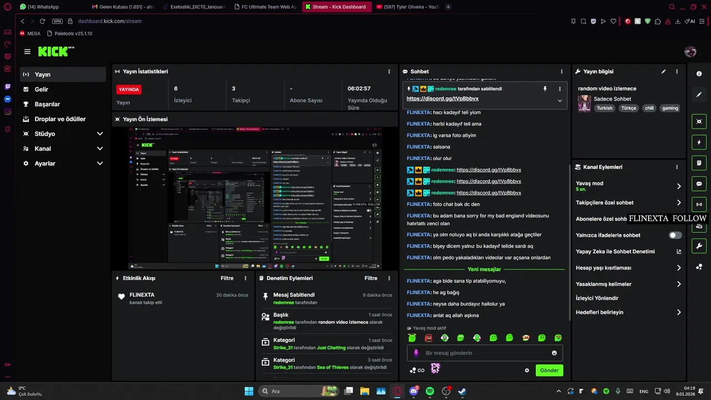Open Yapay Zeka ile Sohbet Denetimi
711x400 pixels.
[x=629, y=252]
